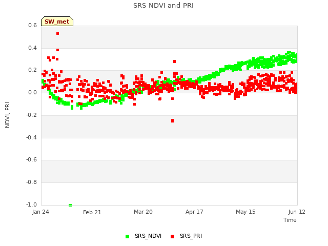328x246 pixels.
Task: Click the red SRS_PRI legend marker
Action: tap(172, 236)
